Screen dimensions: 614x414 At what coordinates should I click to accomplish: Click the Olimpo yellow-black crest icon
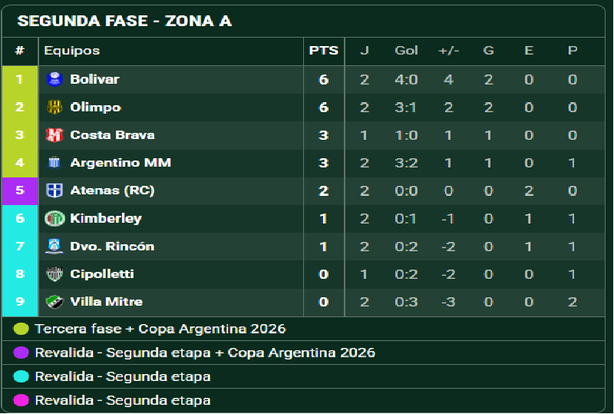tap(54, 107)
